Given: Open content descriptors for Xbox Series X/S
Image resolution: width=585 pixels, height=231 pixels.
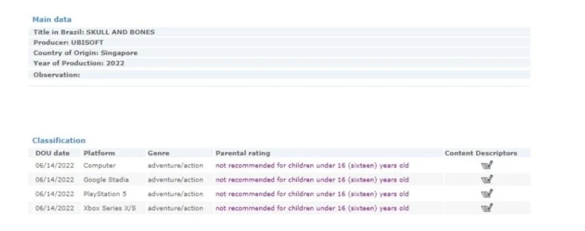Looking at the screenshot, I should point(486,208).
